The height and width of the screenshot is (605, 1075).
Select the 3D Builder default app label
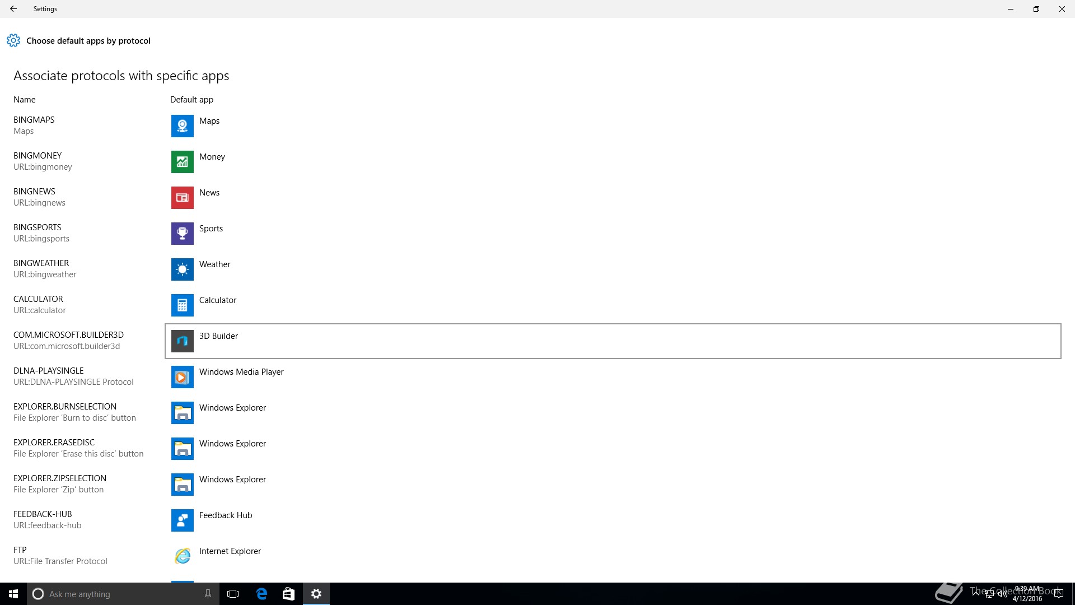[218, 336]
